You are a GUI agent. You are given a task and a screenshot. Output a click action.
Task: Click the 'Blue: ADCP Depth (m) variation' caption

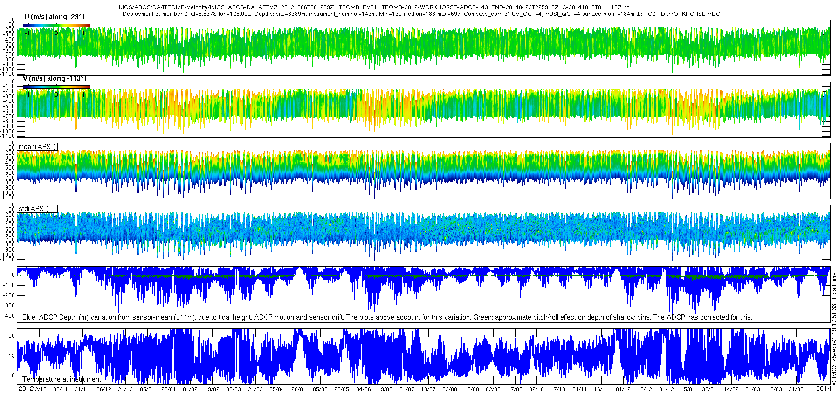point(387,317)
